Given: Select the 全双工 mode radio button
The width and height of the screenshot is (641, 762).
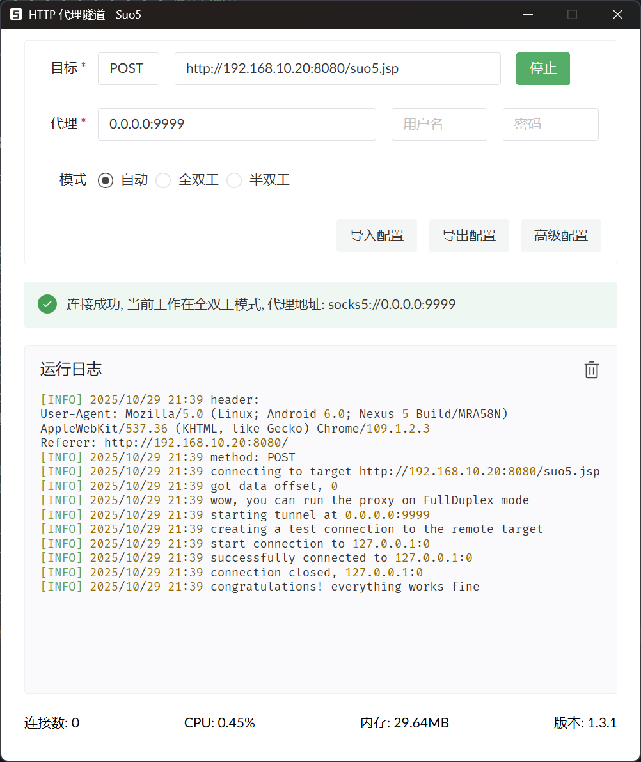Looking at the screenshot, I should pyautogui.click(x=164, y=180).
